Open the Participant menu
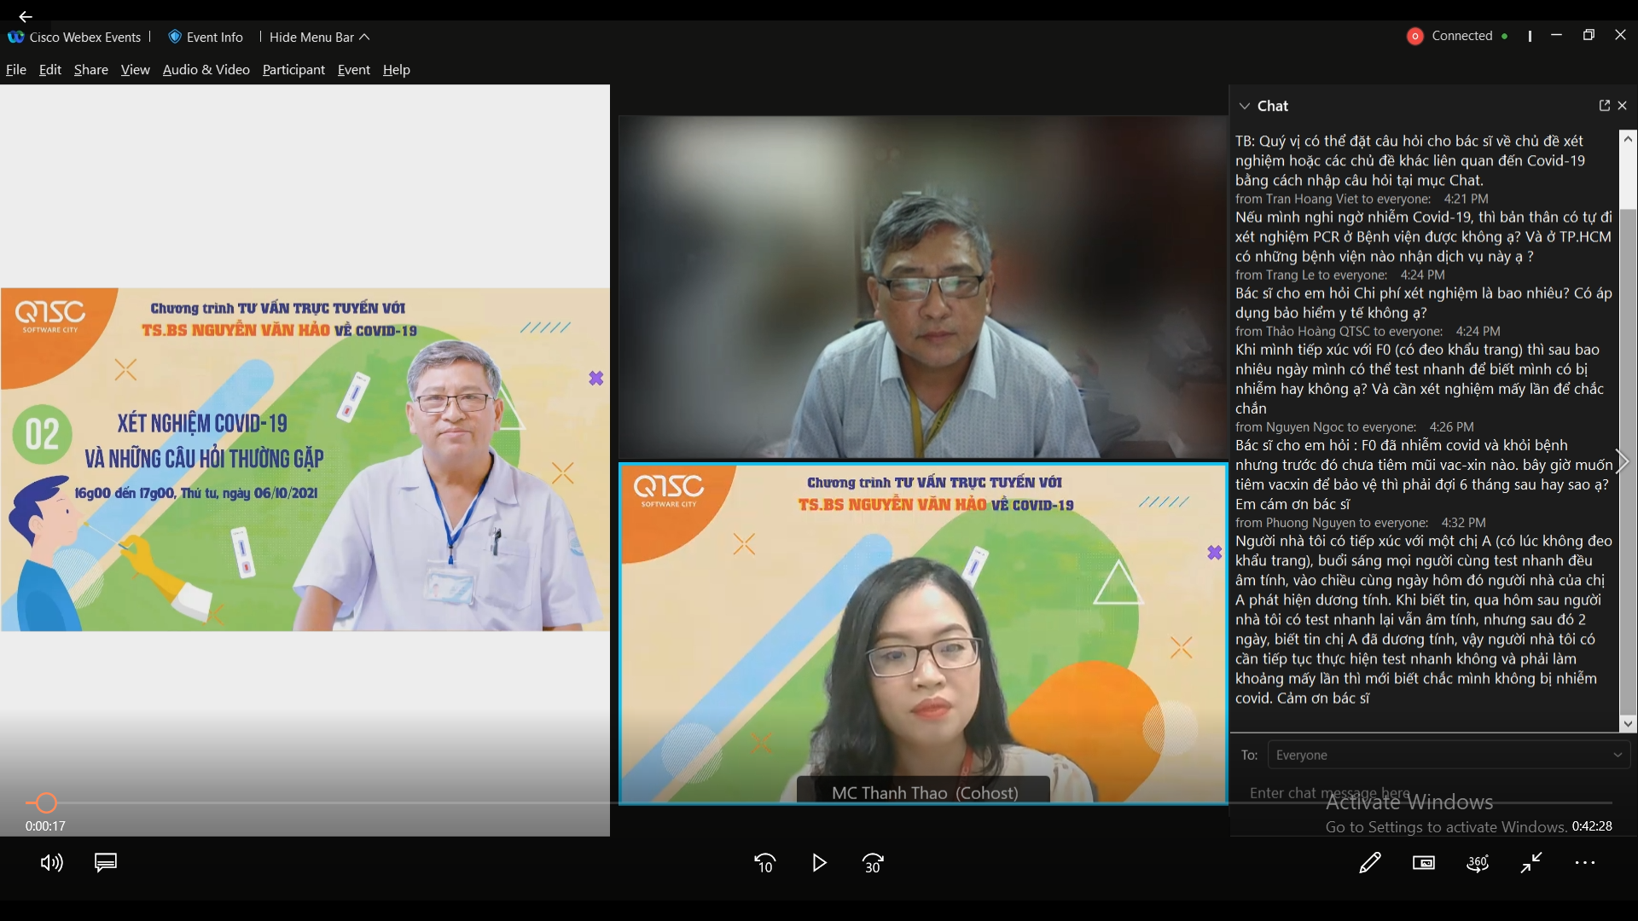Screen dimensions: 1638x921 [293, 69]
